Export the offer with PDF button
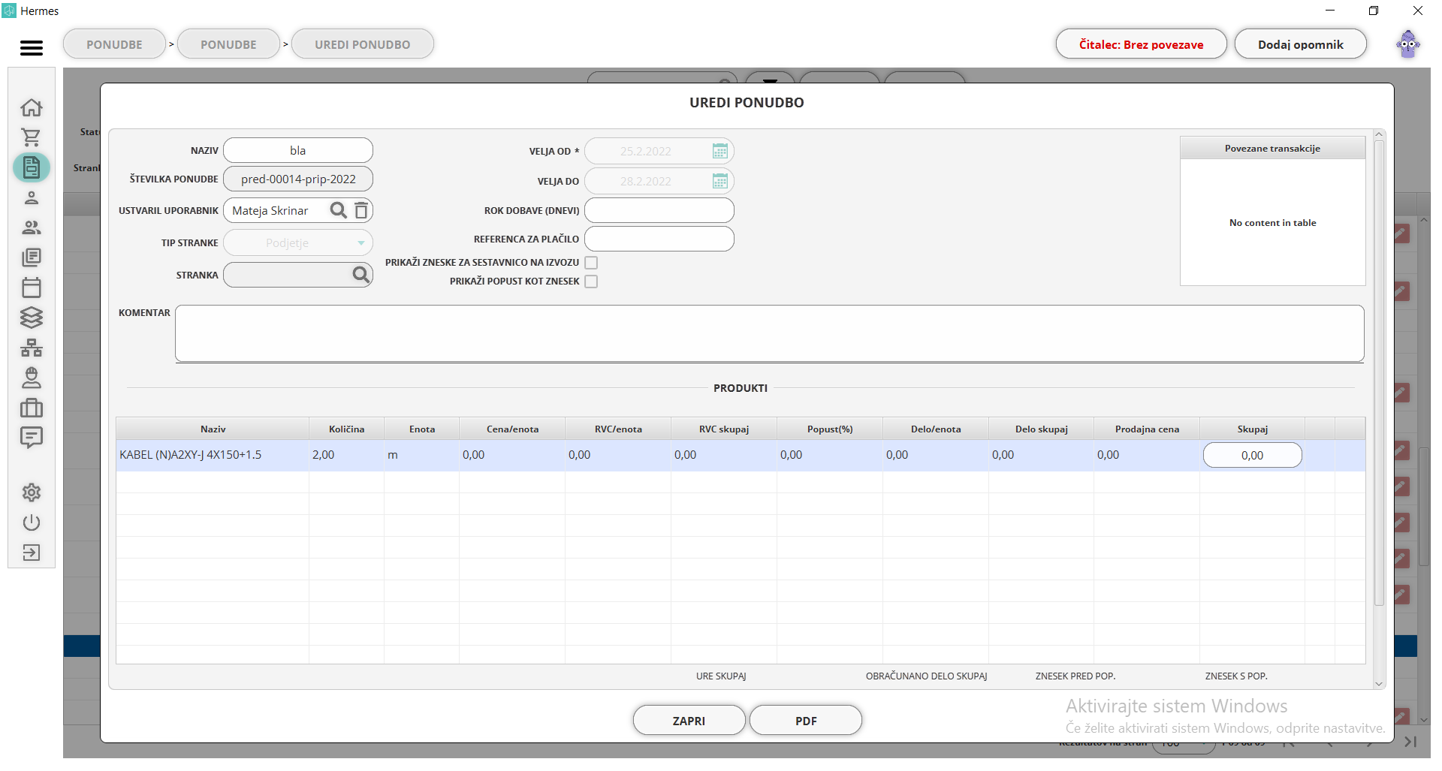Image resolution: width=1442 pixels, height=771 pixels. [806, 721]
